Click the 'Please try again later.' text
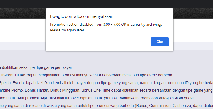 click(68, 30)
